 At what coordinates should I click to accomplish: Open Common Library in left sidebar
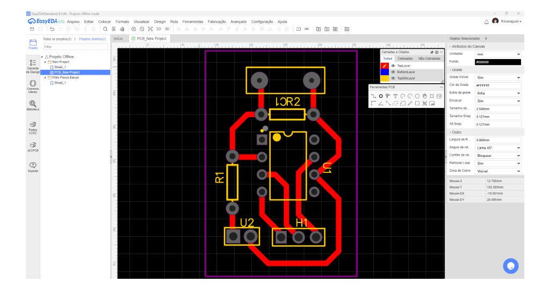[33, 86]
